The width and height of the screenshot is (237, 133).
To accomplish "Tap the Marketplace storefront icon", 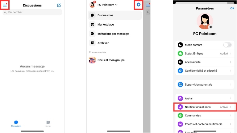I will 92,25.
